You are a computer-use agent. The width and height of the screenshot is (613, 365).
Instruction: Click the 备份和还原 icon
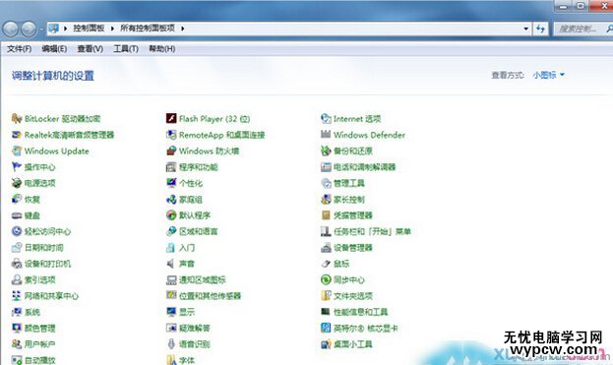(326, 151)
